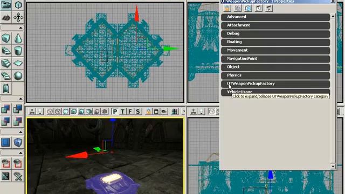Toggle viewport lock padlock icon

[148, 112]
